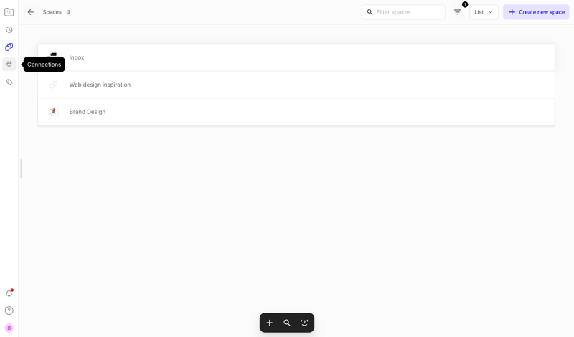The height and width of the screenshot is (337, 574).
Task: Expand the List view dropdown
Action: click(x=484, y=12)
